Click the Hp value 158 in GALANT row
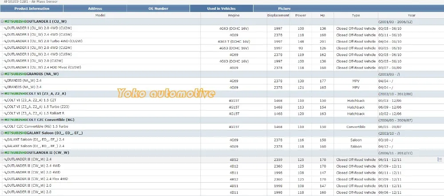Image resolution: width=444 pixels, height=196 pixels. (322, 140)
